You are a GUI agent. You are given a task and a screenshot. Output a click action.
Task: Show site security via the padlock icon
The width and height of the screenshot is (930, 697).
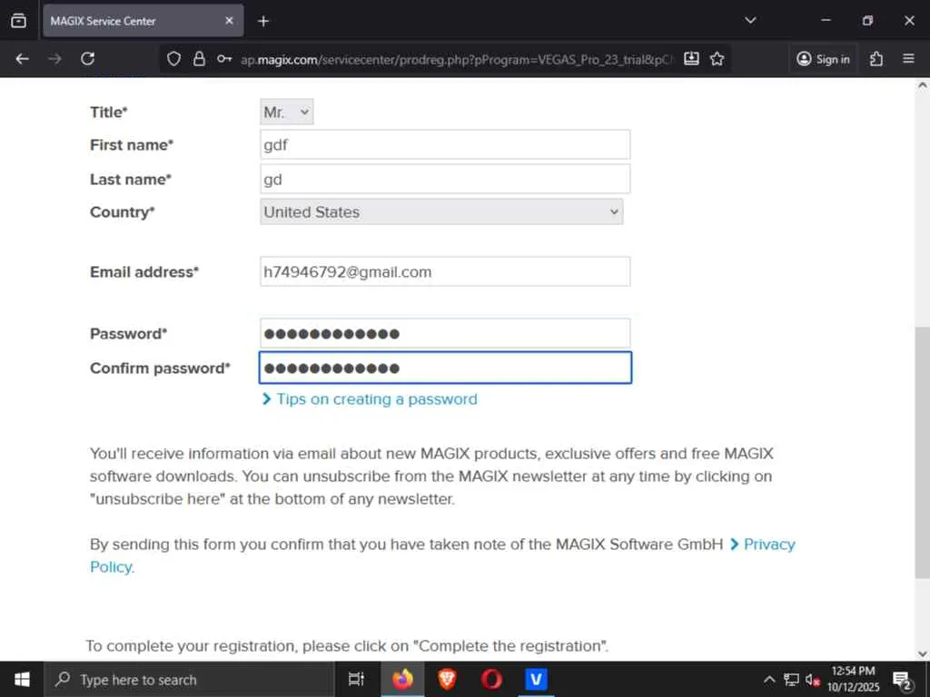pos(199,59)
